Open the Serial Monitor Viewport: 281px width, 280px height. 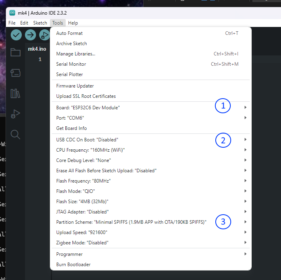(150, 64)
